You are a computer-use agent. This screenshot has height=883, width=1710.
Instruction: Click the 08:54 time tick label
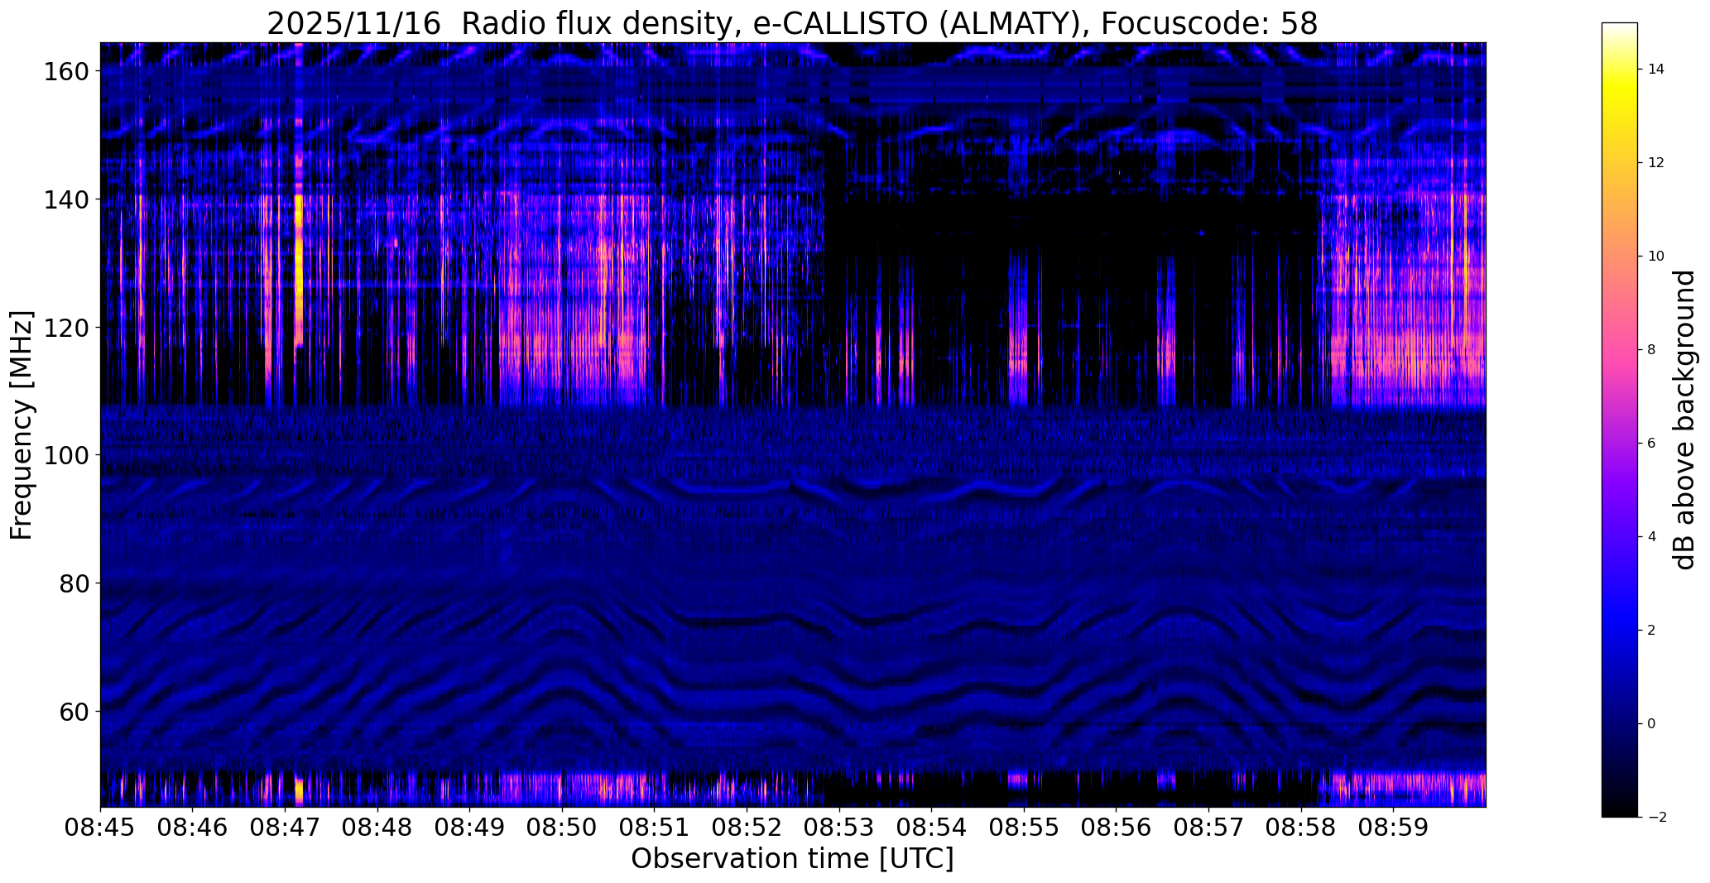pyautogui.click(x=931, y=828)
